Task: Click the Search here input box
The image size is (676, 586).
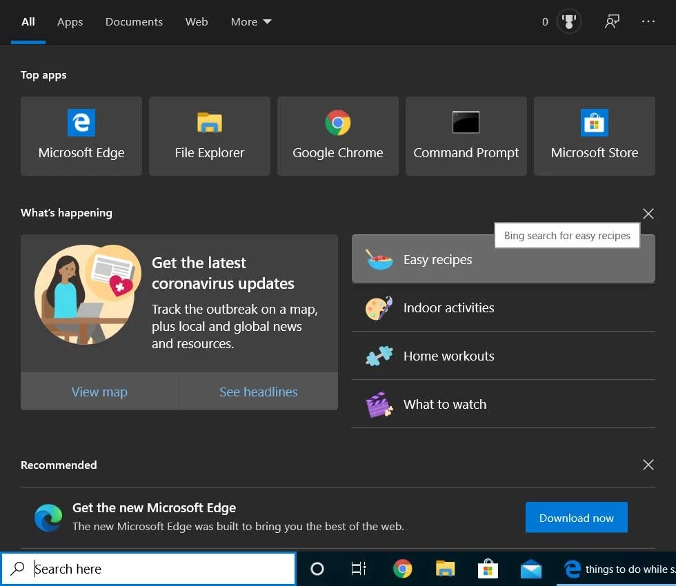Action: [159, 569]
